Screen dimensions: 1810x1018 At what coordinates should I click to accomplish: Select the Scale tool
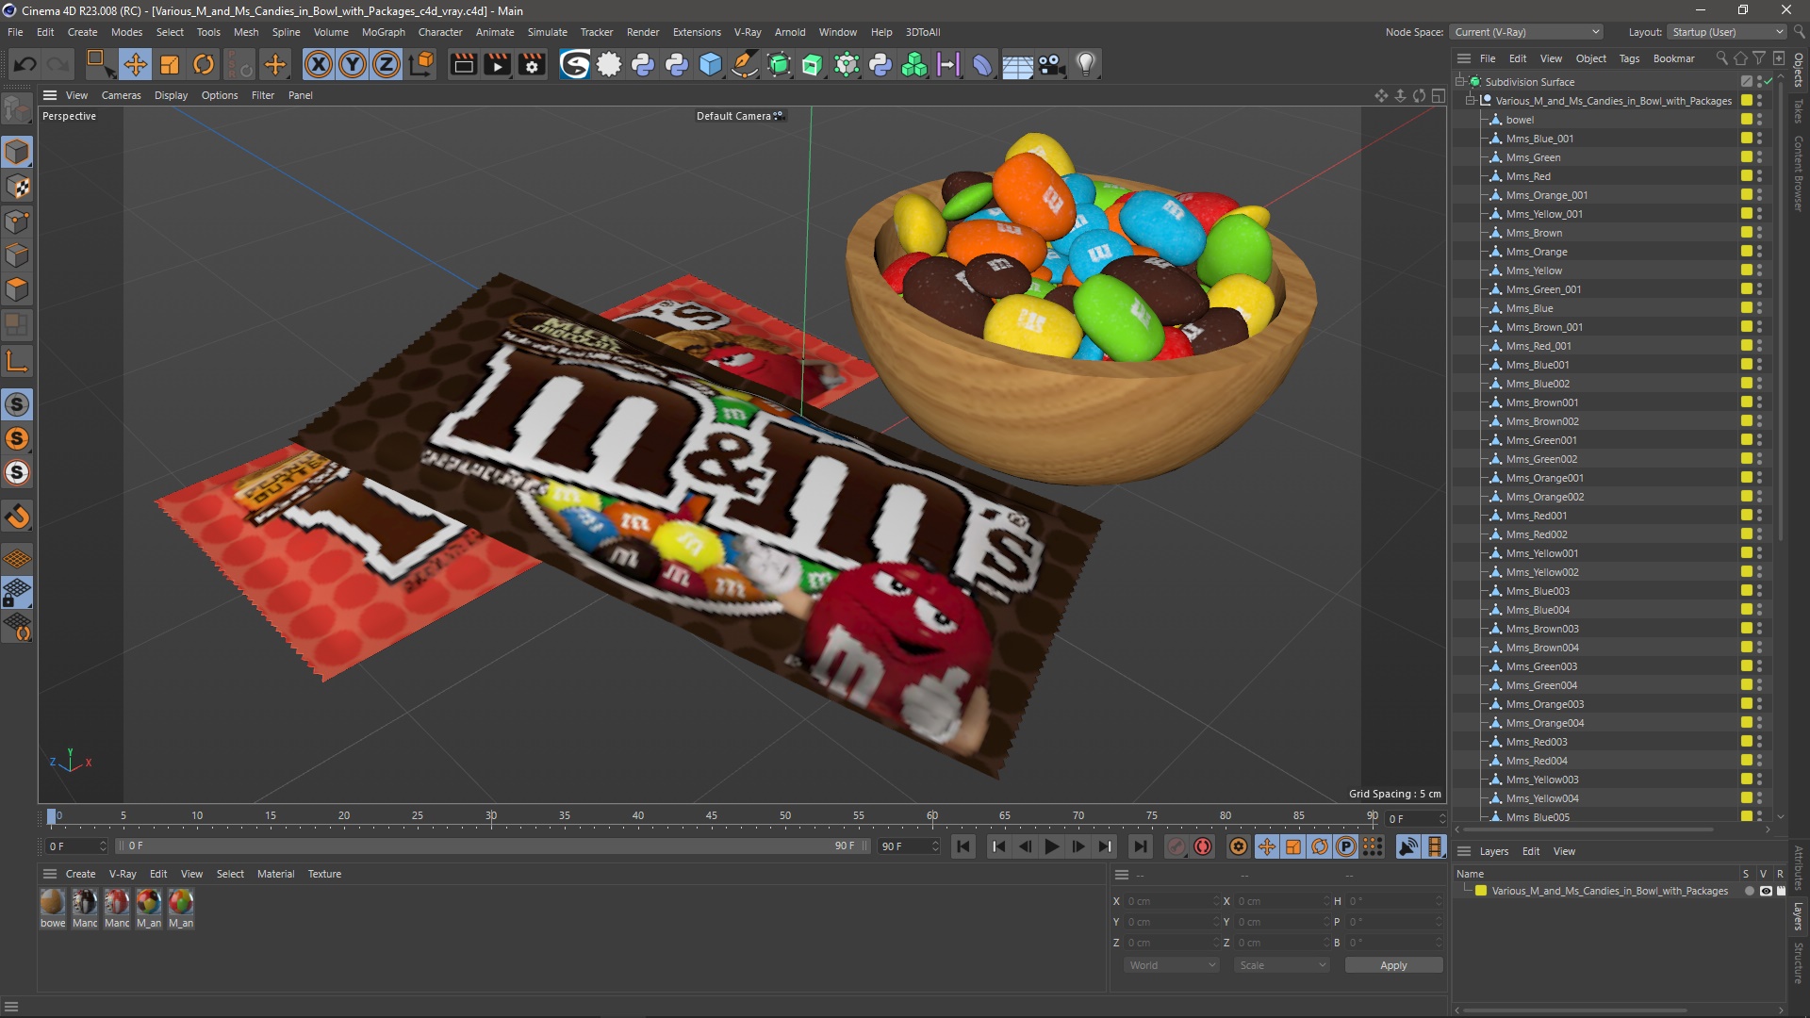(170, 64)
